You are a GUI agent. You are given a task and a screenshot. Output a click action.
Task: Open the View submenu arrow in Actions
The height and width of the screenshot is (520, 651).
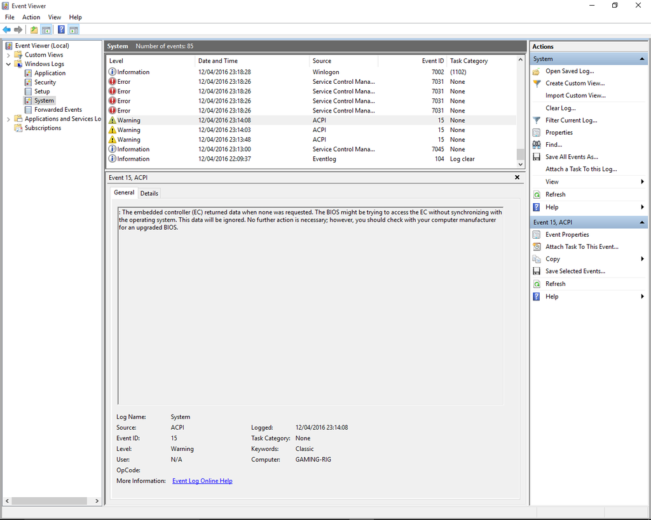[642, 182]
